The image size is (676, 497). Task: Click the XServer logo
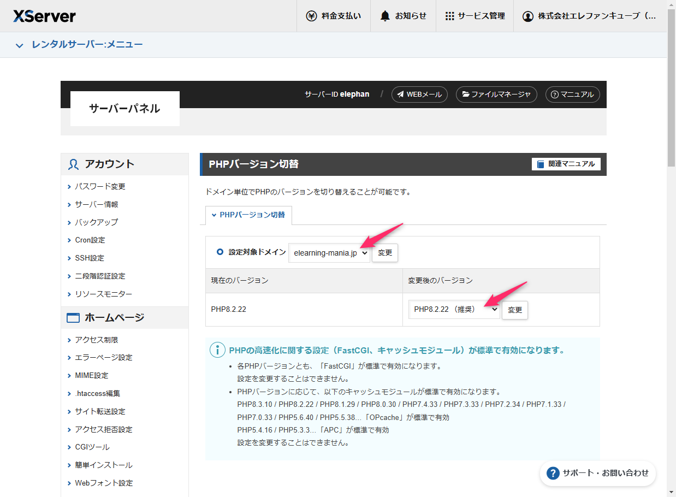point(44,16)
